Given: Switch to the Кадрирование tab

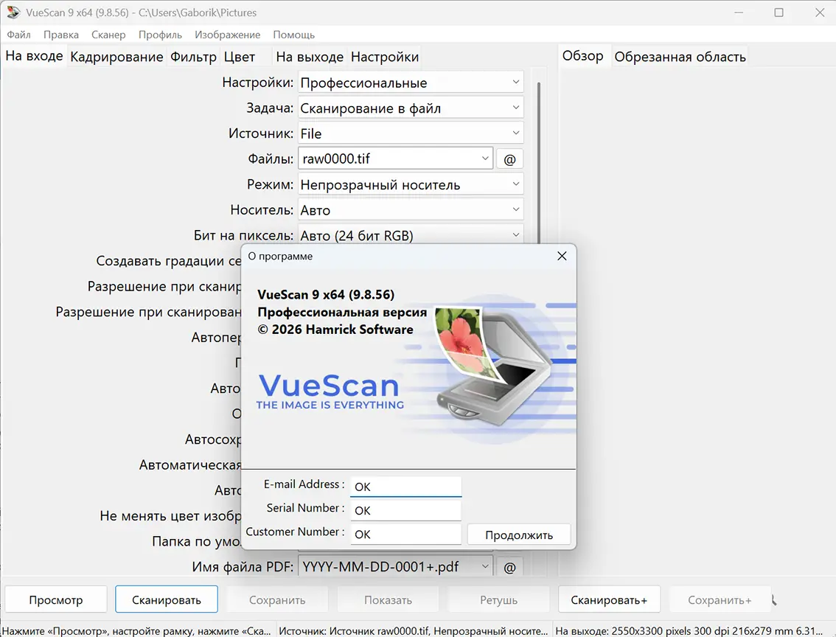Looking at the screenshot, I should pos(116,57).
